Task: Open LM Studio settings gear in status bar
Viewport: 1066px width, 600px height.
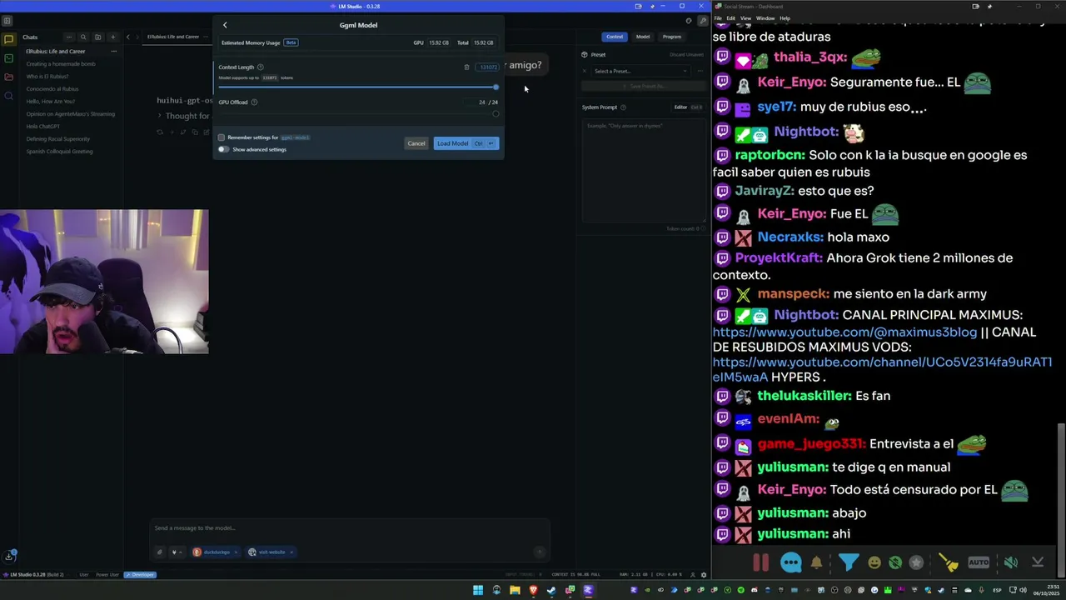Action: point(704,574)
